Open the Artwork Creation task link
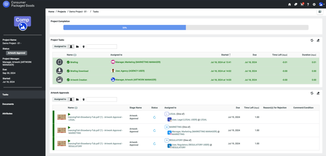This screenshot has height=156, width=326. coord(79,80)
